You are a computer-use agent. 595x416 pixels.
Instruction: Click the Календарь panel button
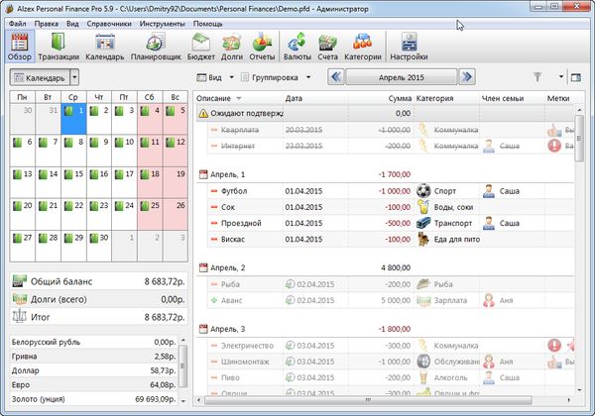(40, 77)
